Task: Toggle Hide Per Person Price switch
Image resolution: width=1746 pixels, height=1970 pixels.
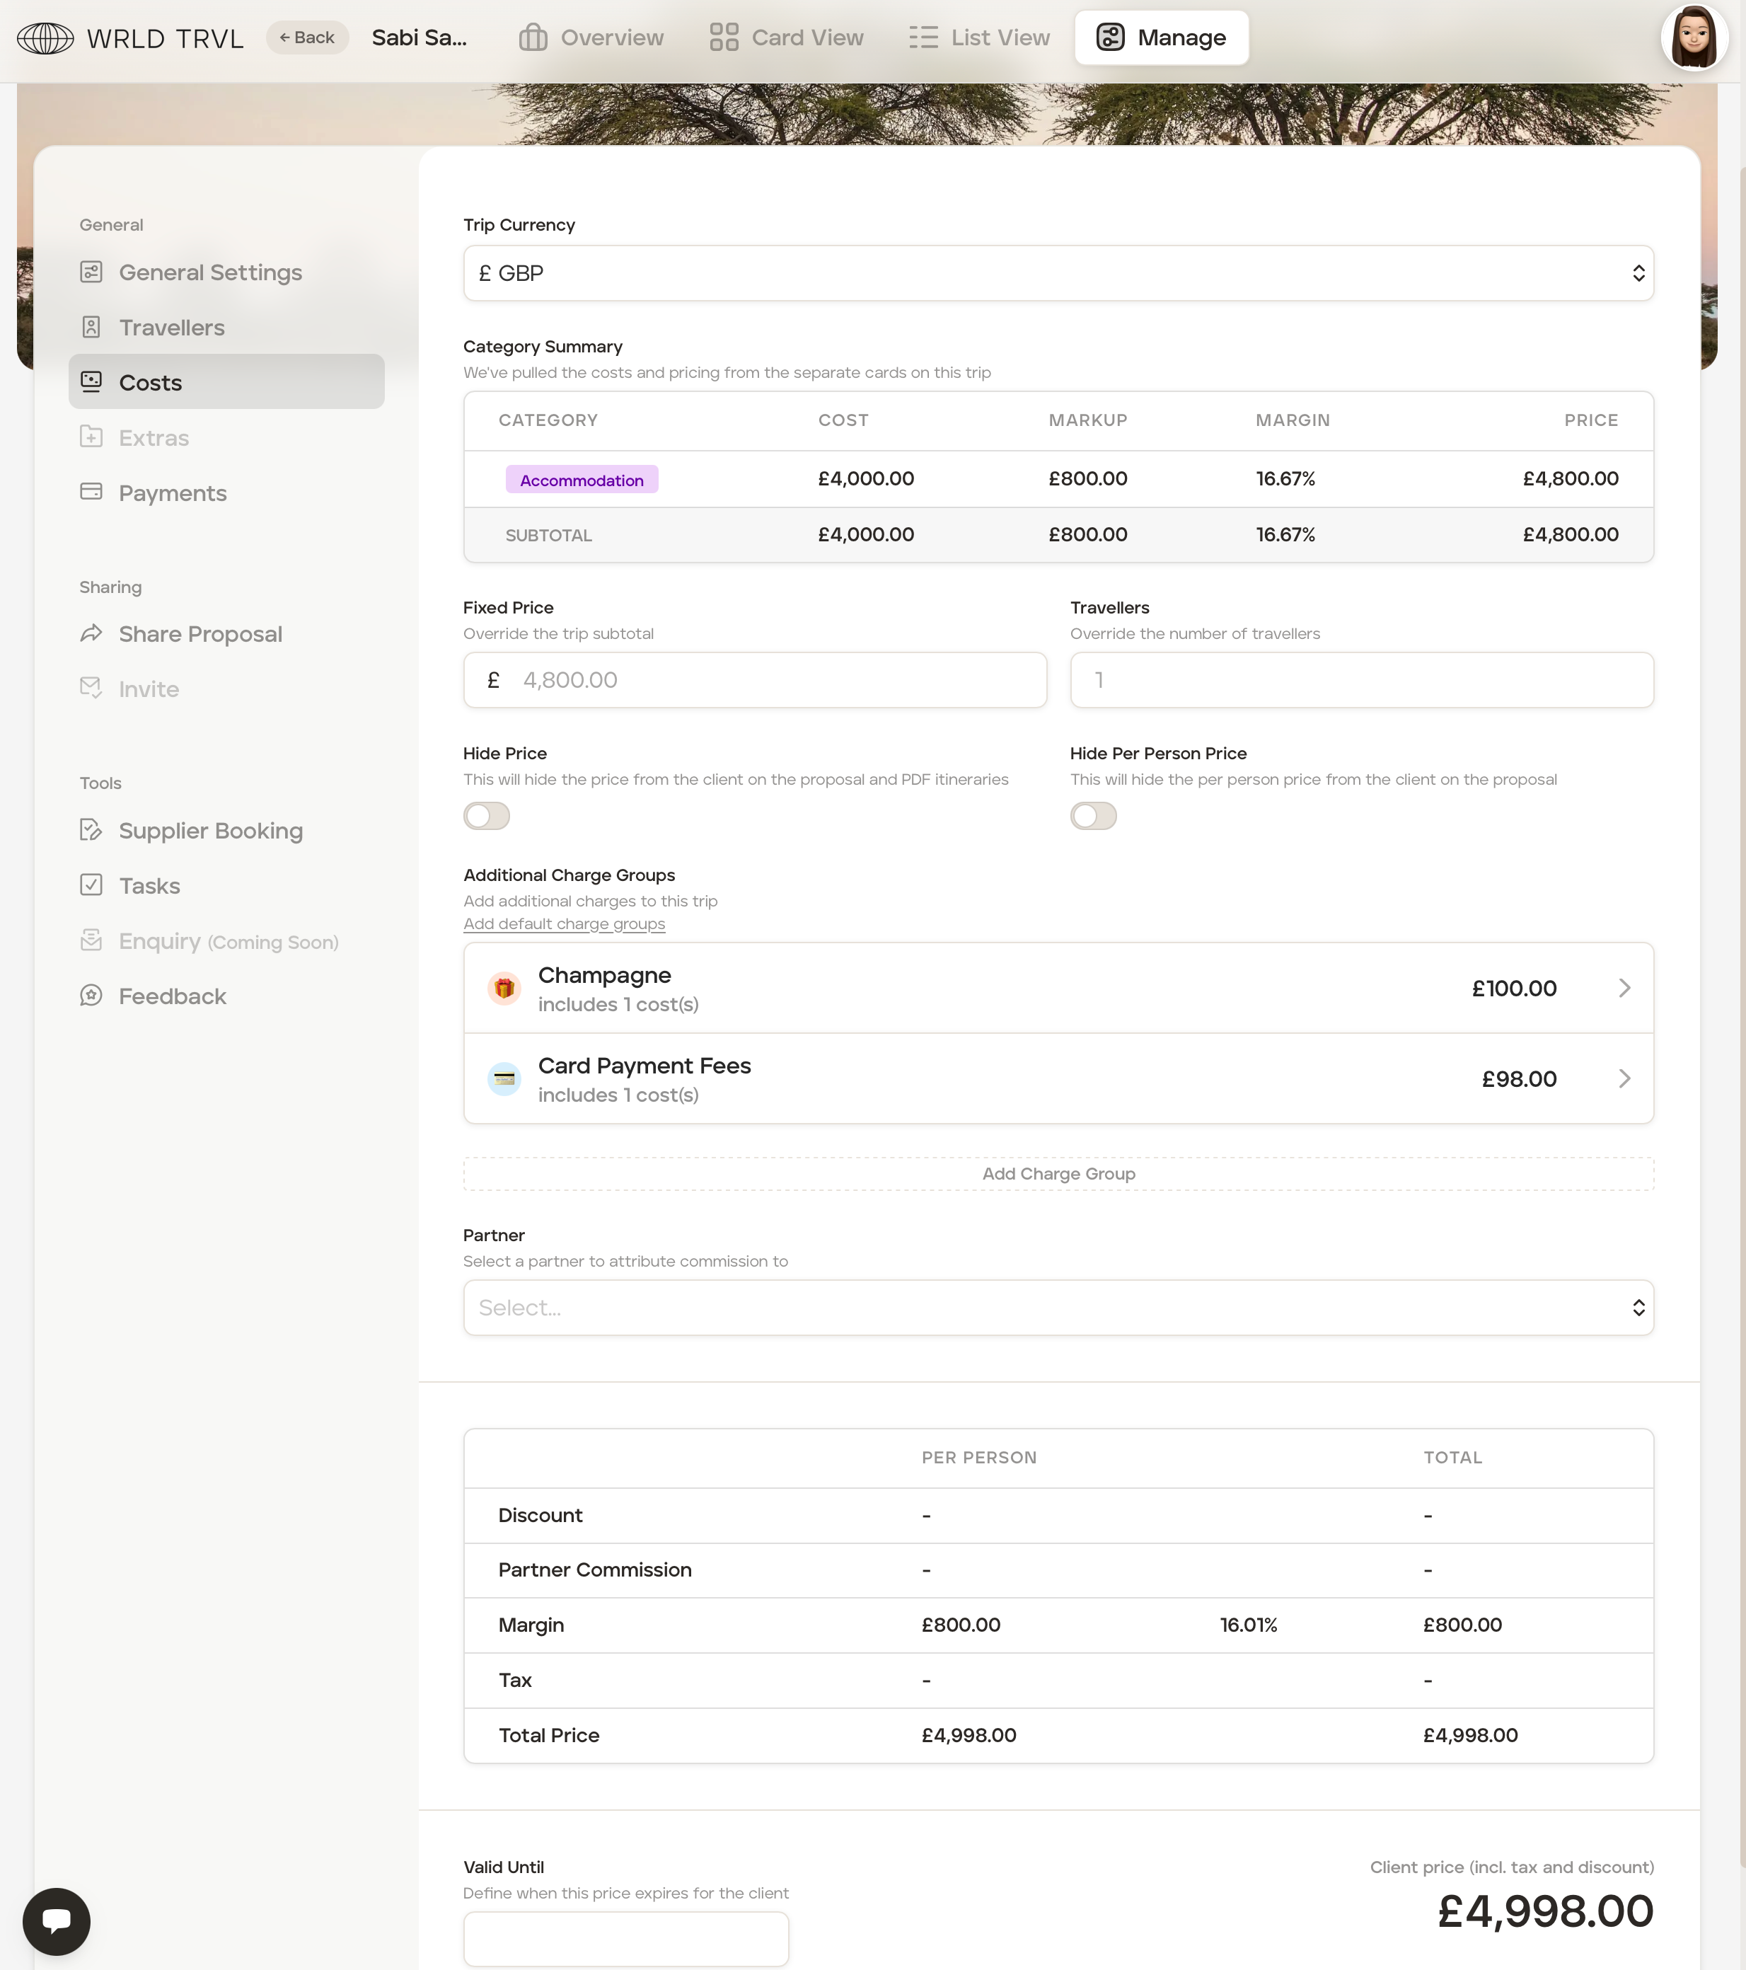Action: click(1093, 817)
